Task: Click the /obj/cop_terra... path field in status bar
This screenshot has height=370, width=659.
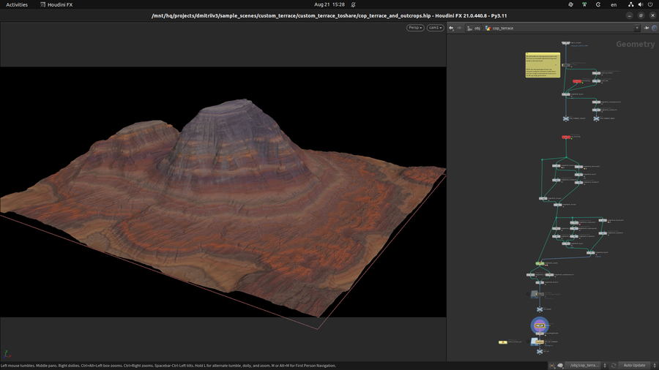Action: (584, 365)
